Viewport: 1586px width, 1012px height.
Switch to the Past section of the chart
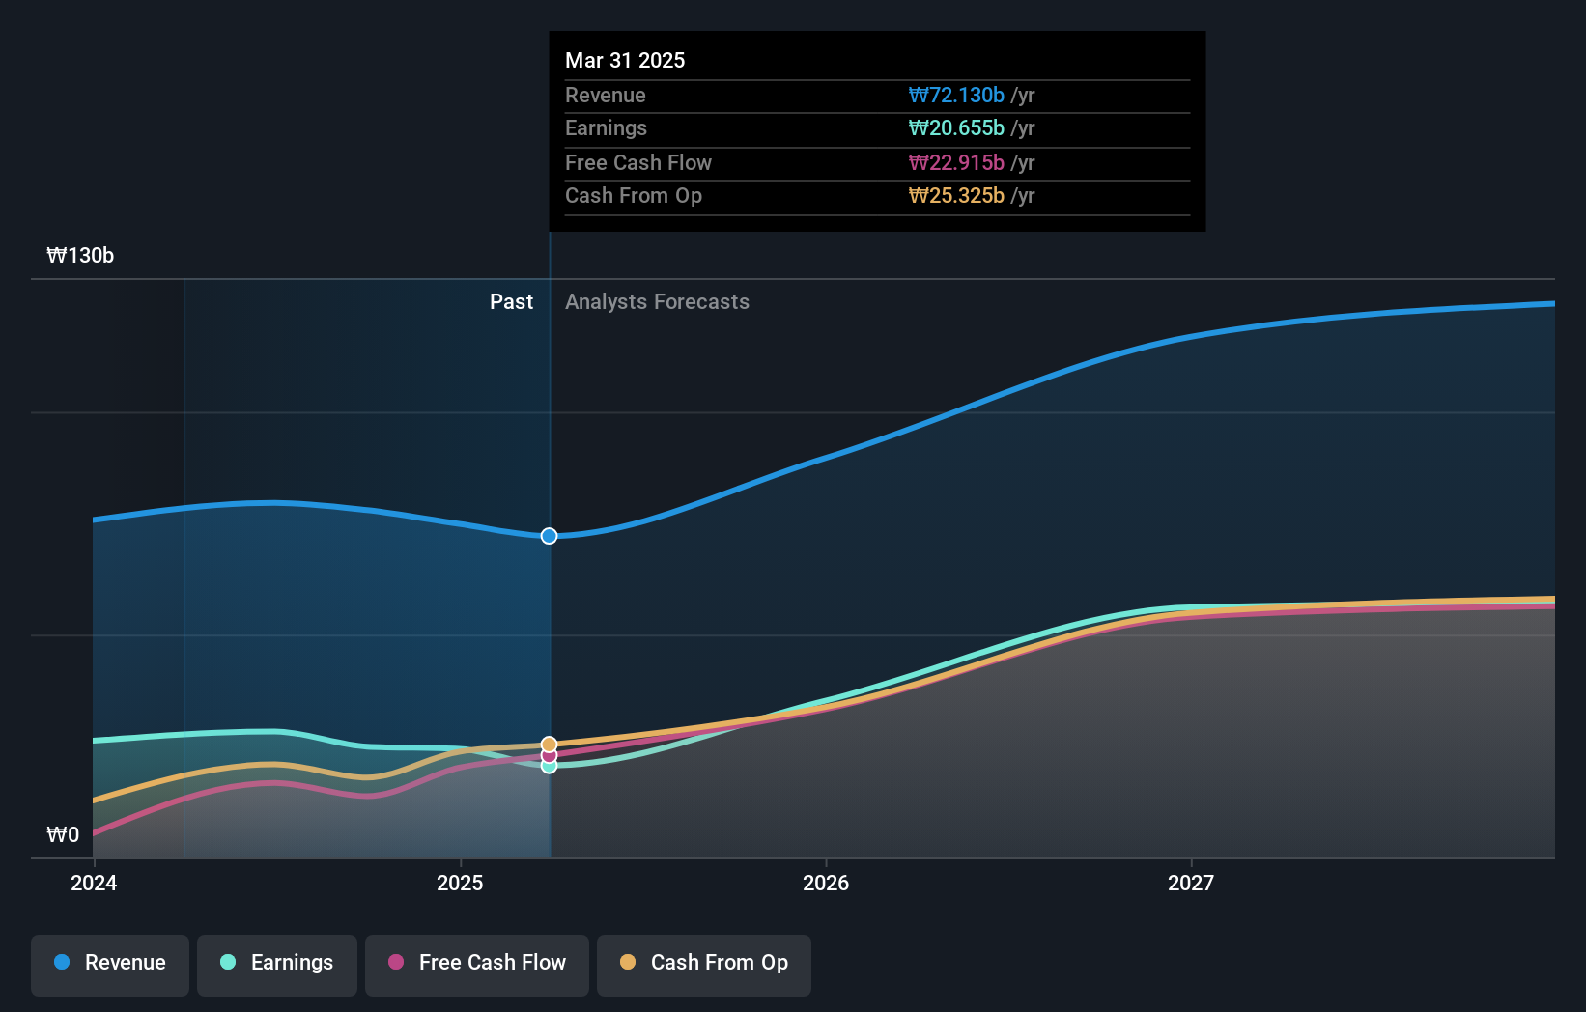(x=511, y=301)
